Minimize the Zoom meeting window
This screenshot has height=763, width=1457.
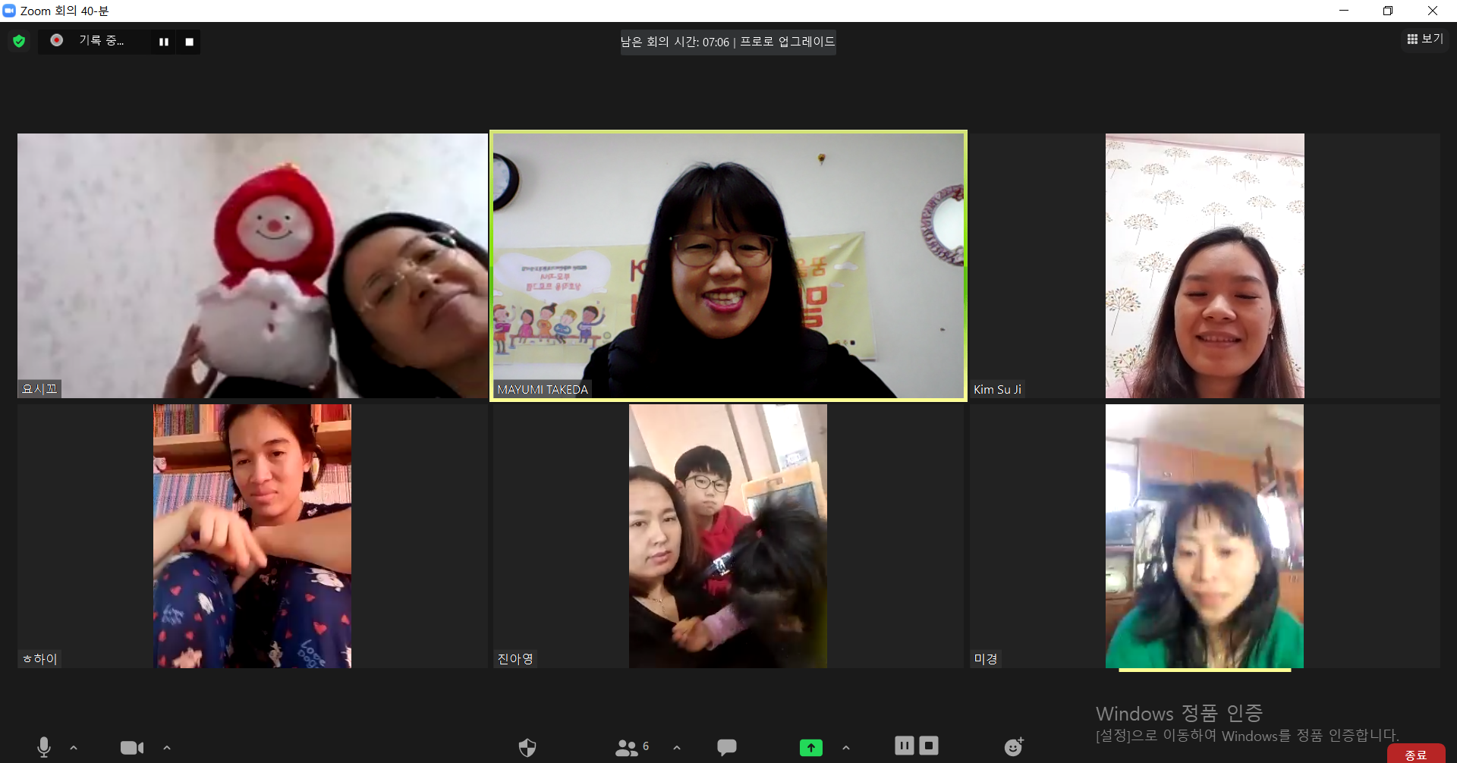click(1344, 11)
